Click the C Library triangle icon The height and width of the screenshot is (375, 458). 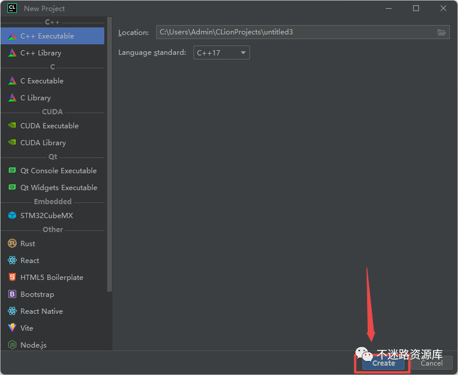[12, 97]
